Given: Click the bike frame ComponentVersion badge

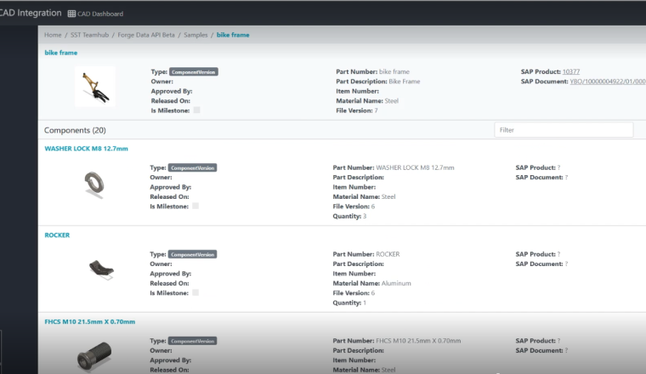Looking at the screenshot, I should tap(193, 72).
